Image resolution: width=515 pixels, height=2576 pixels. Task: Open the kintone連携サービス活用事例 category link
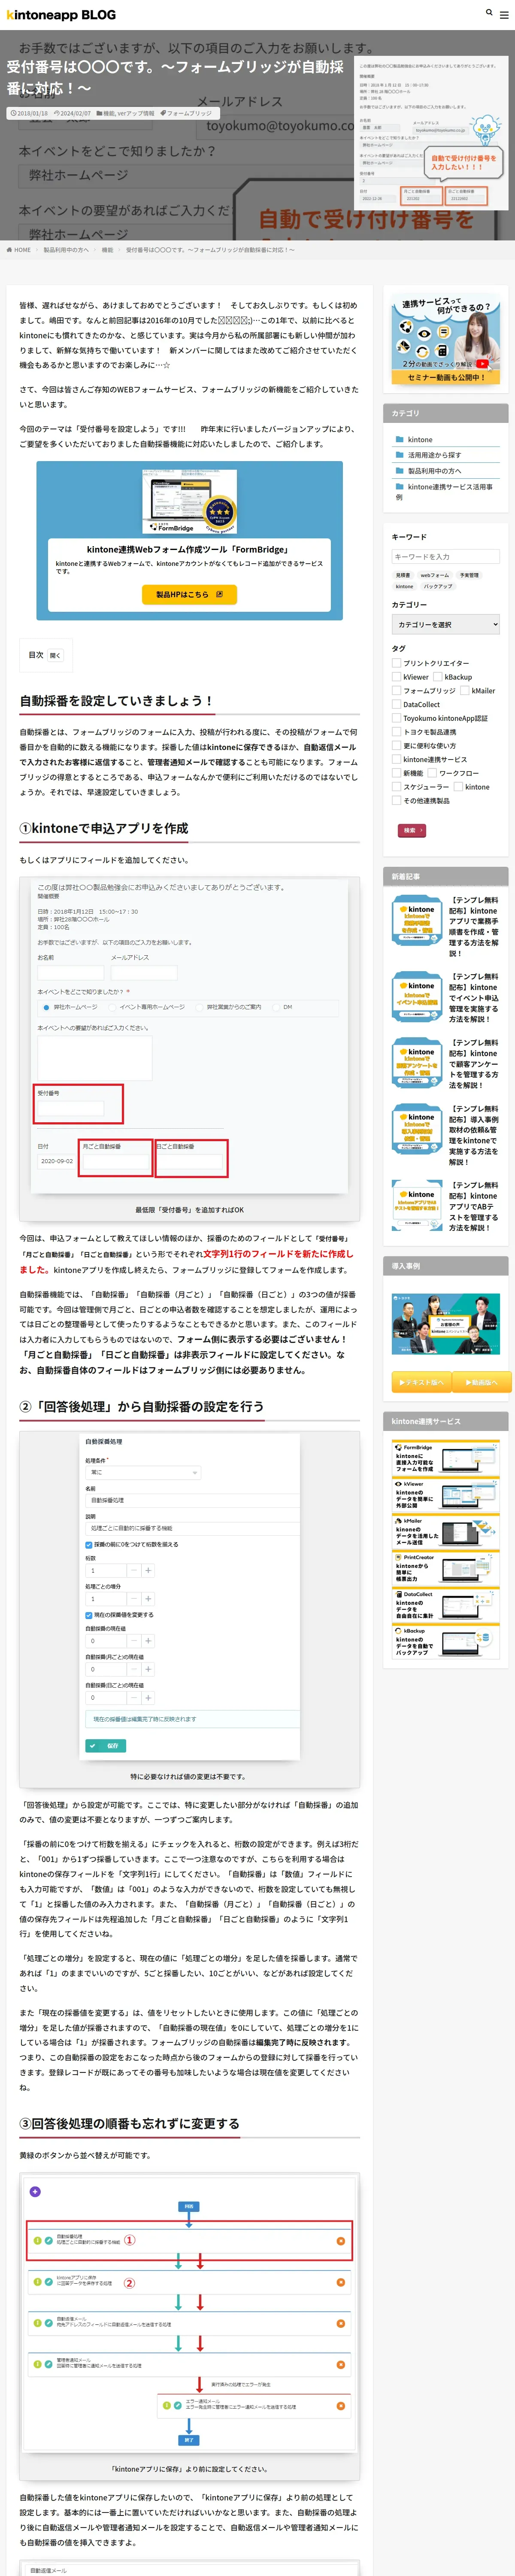(444, 492)
